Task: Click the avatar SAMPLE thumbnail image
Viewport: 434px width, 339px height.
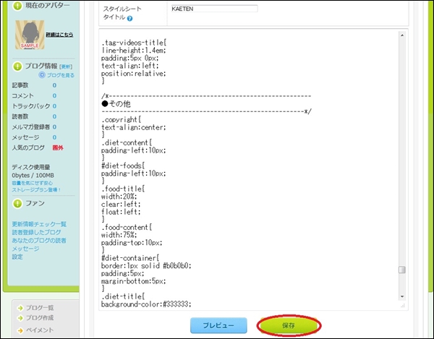Action: click(x=30, y=35)
